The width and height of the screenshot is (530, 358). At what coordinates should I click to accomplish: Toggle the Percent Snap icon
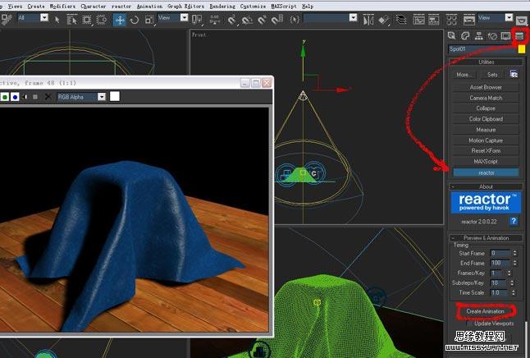coord(263,20)
